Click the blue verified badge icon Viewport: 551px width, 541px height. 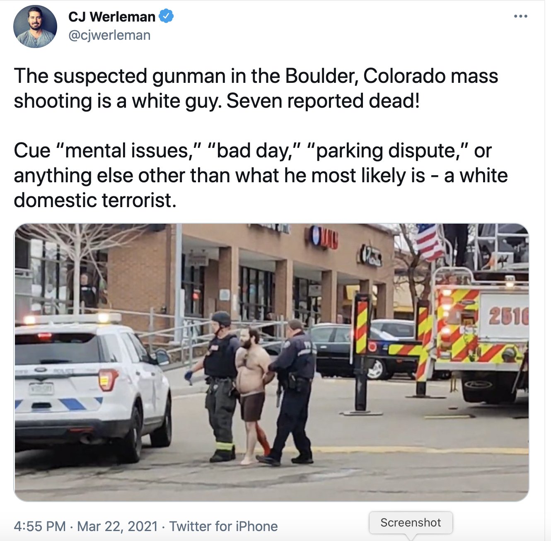click(167, 17)
